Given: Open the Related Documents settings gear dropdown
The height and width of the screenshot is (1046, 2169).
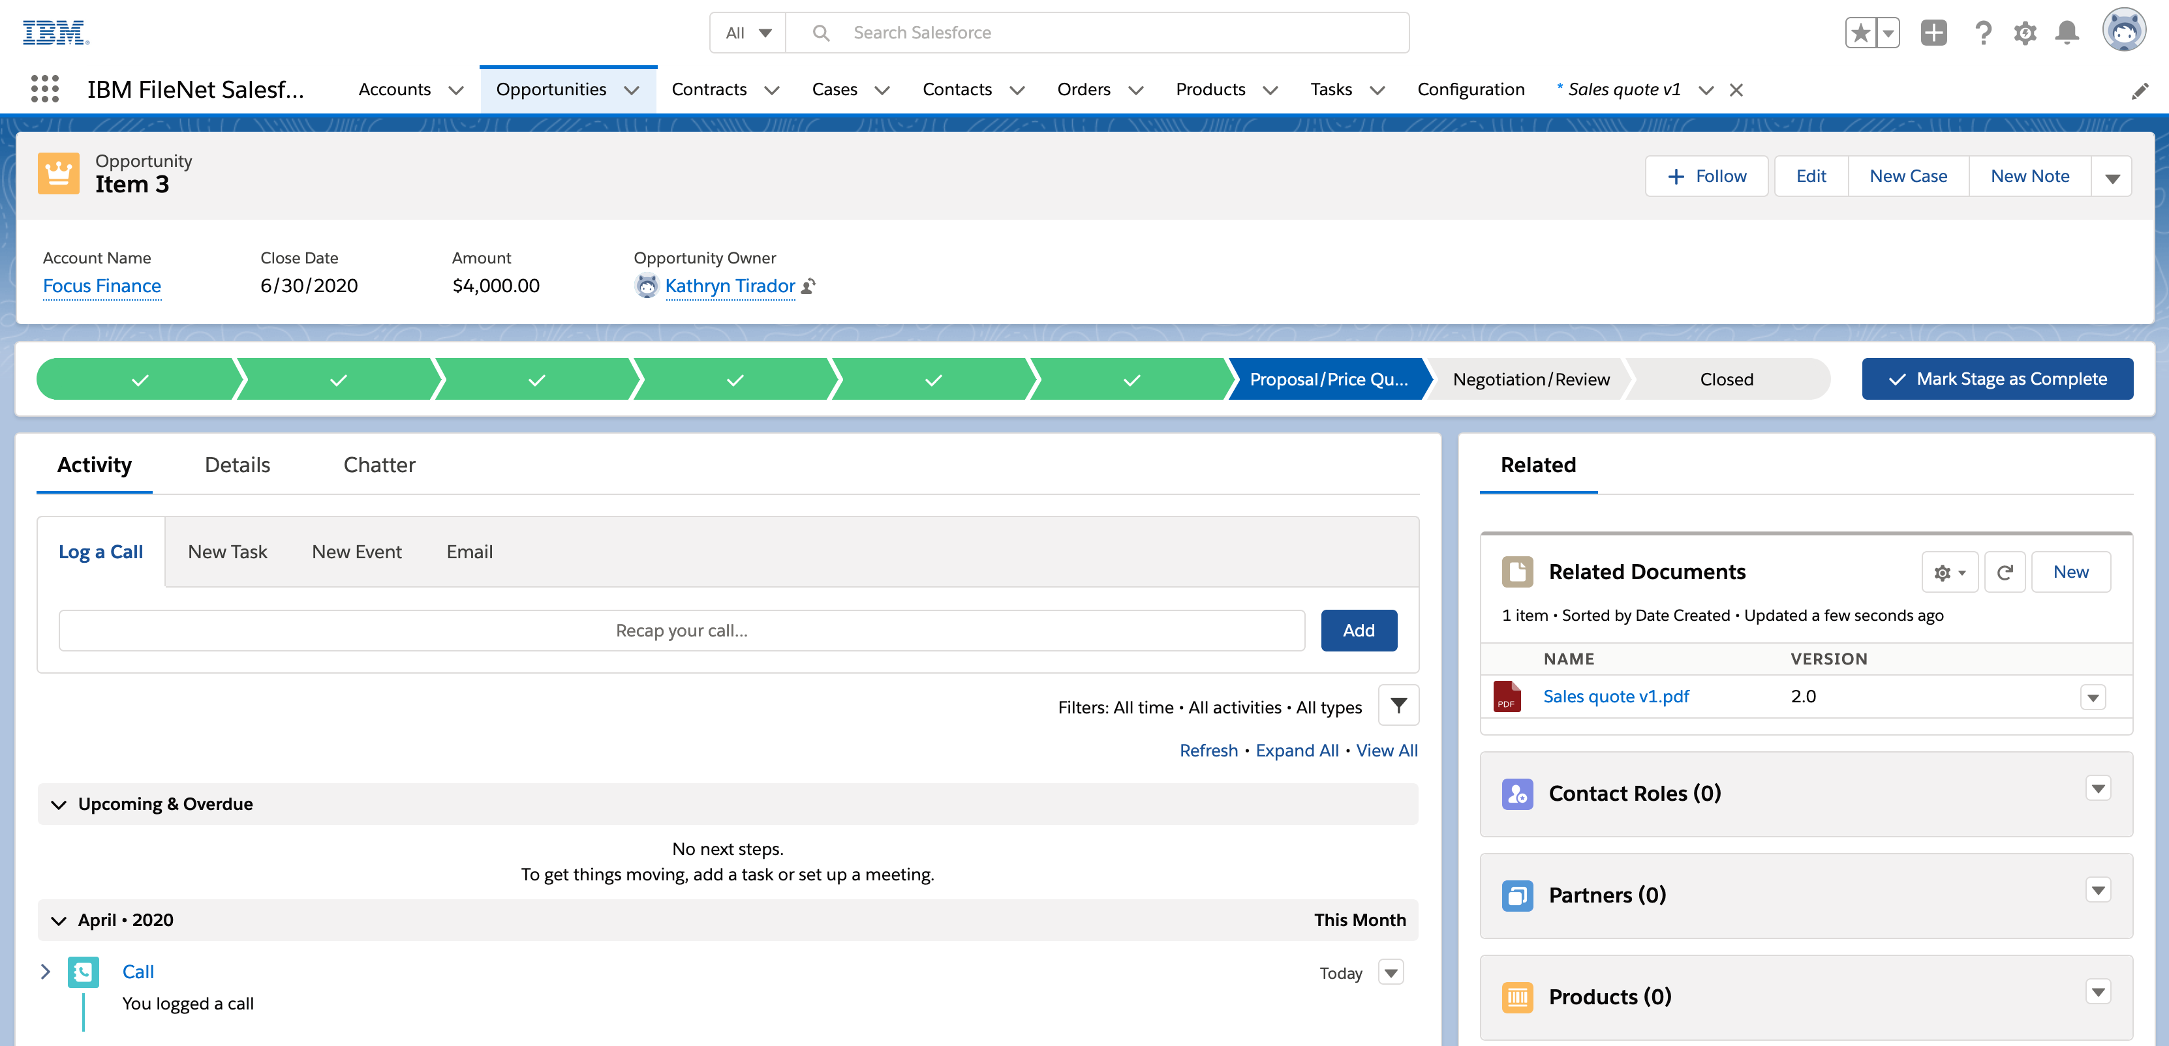Looking at the screenshot, I should [x=1949, y=571].
